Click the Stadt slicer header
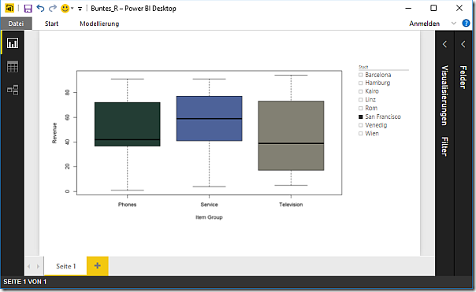Image resolution: width=476 pixels, height=292 pixels. point(363,67)
